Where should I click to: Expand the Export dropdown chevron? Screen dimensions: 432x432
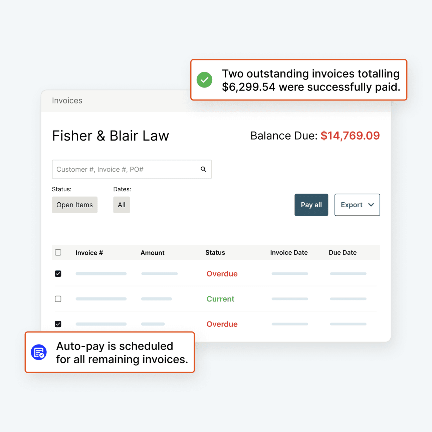click(x=371, y=205)
